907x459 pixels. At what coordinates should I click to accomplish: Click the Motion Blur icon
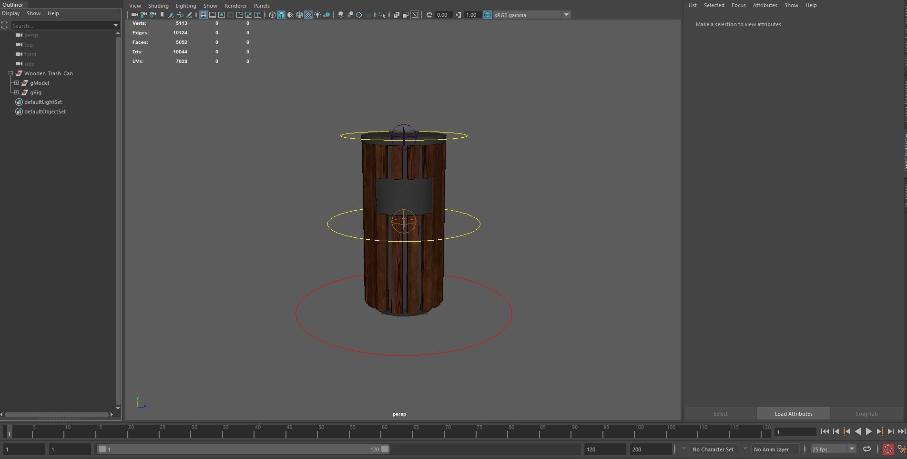pos(350,15)
